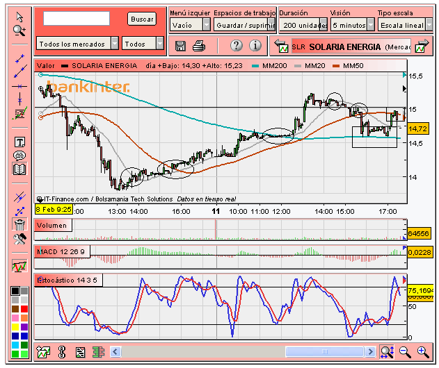This screenshot has height=368, width=439.
Task: Go to next security with right arrow chart icon
Action: coord(422,46)
